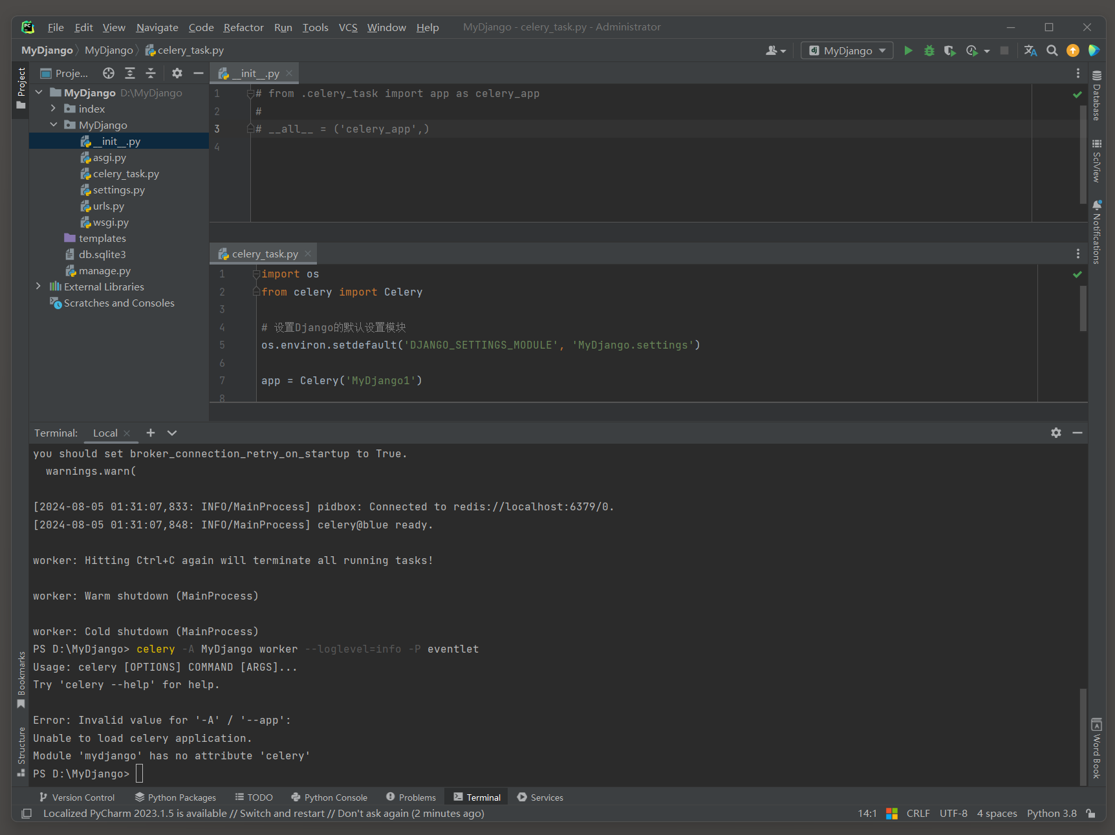This screenshot has width=1115, height=835.
Task: Open the Translate toolbar icon
Action: [x=1031, y=50]
